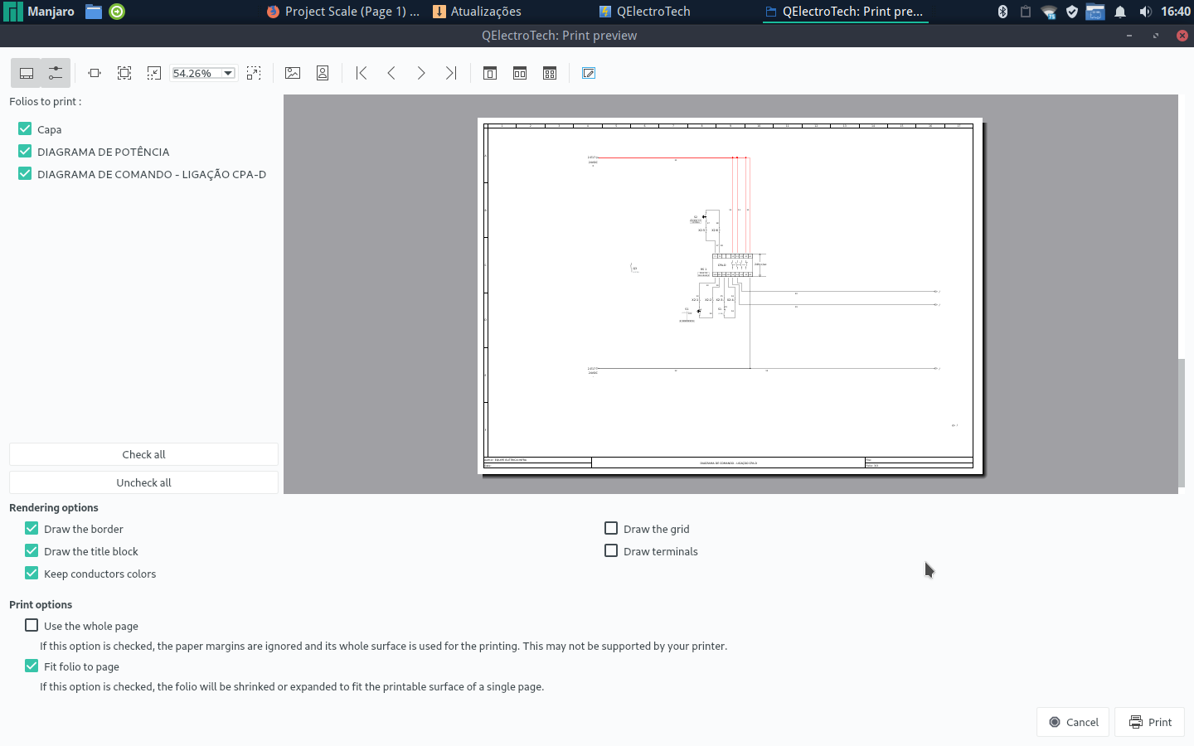Viewport: 1194px width, 746px height.
Task: Show overview of all pages
Action: click(x=550, y=73)
